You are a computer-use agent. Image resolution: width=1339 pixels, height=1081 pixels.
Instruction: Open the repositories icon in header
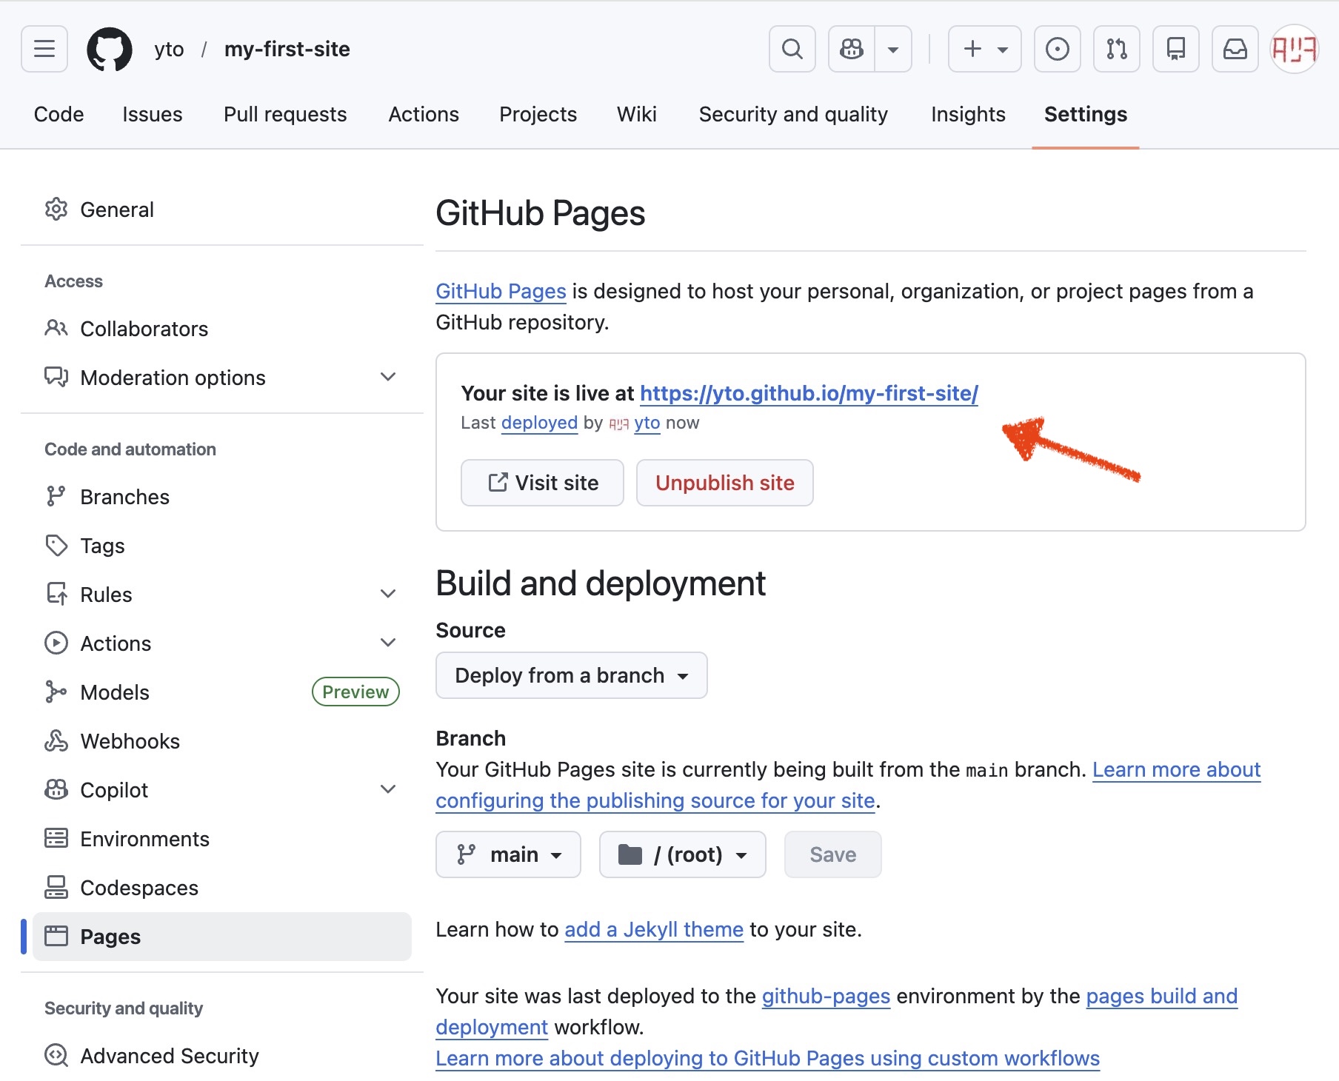tap(1176, 49)
